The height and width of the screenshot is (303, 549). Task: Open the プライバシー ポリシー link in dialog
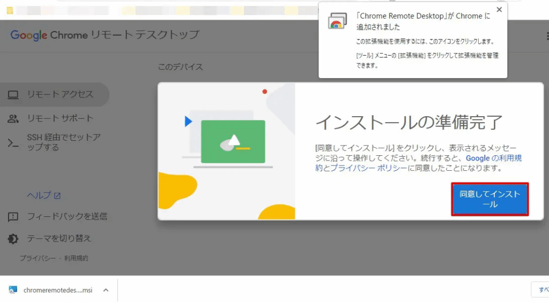pyautogui.click(x=365, y=168)
